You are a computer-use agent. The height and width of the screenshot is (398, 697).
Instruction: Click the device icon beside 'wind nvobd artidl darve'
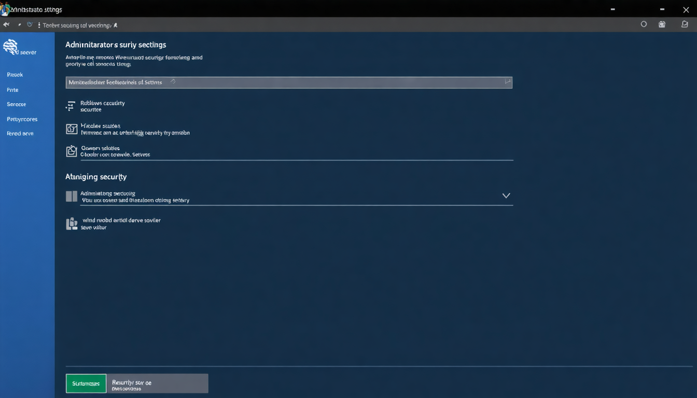(72, 223)
